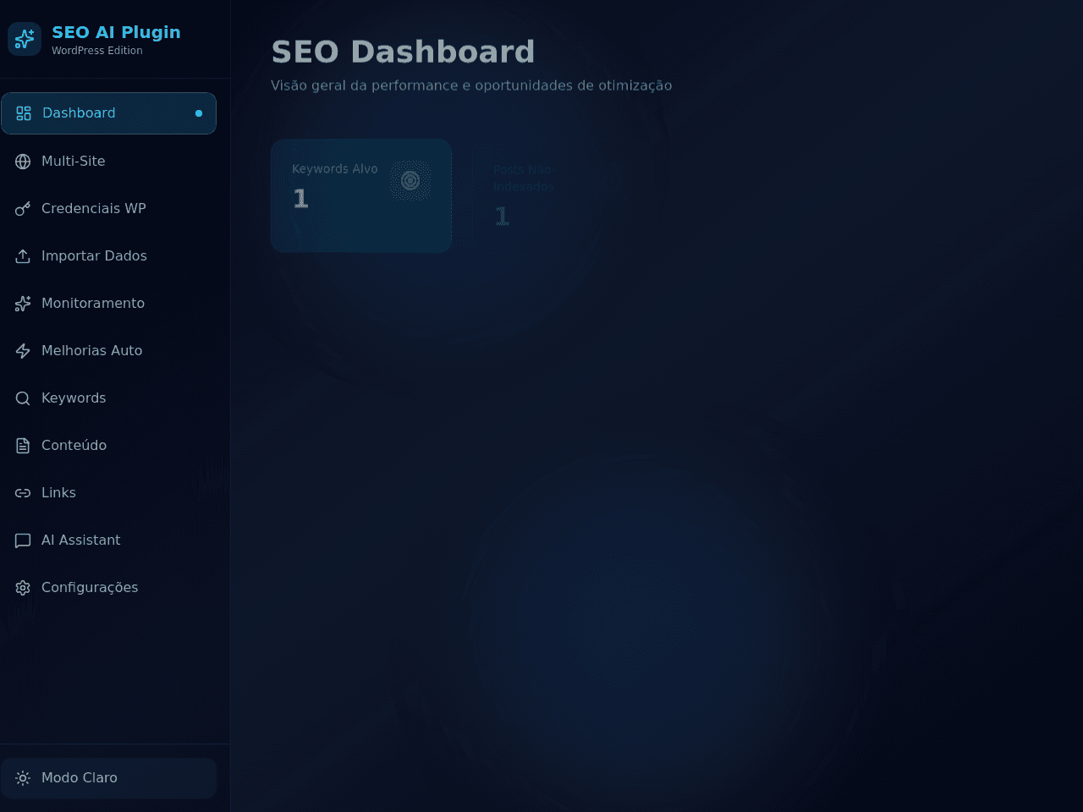Click the sparkles icon for Monitoramento

[x=23, y=304]
